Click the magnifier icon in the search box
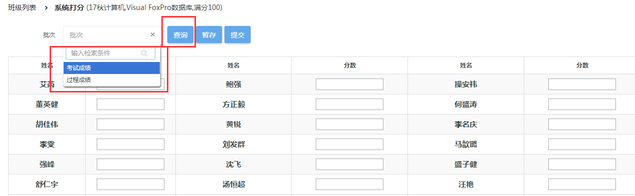635x196 pixels. click(x=144, y=53)
